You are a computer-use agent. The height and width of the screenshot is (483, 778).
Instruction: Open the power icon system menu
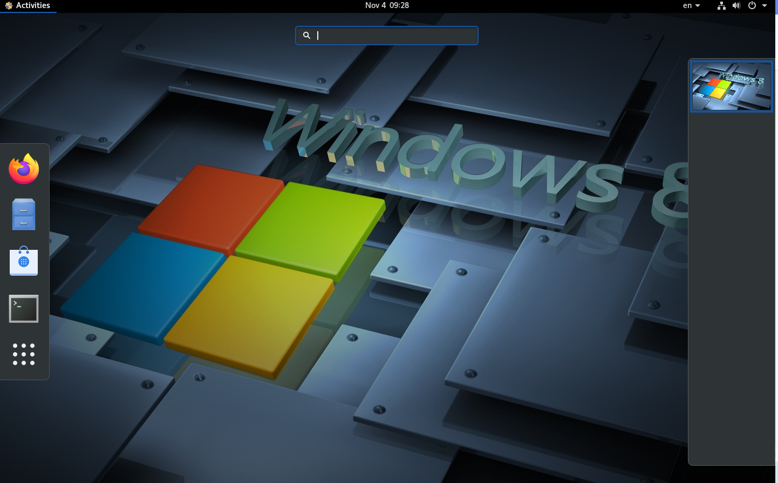752,5
